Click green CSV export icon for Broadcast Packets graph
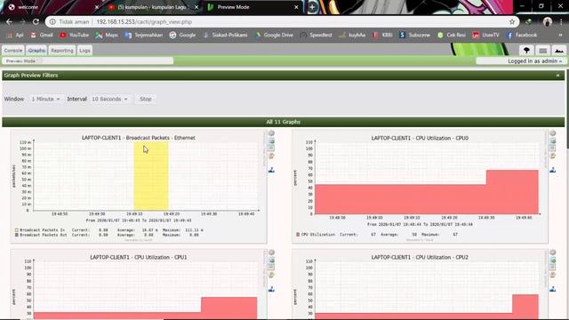This screenshot has height=320, width=569. (x=271, y=141)
